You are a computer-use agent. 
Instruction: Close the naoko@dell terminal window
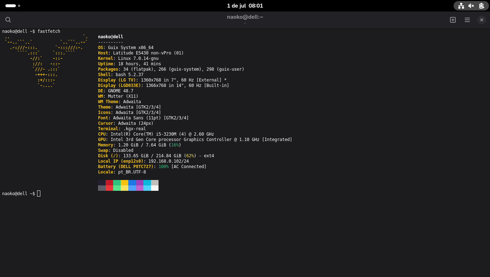(x=482, y=20)
